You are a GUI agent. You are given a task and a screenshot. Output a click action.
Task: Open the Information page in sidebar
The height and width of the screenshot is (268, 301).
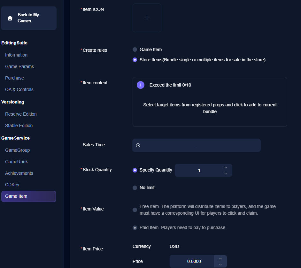tap(16, 55)
